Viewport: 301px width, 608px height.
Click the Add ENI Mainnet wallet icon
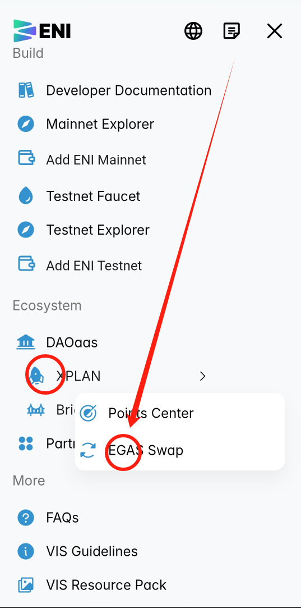[26, 158]
